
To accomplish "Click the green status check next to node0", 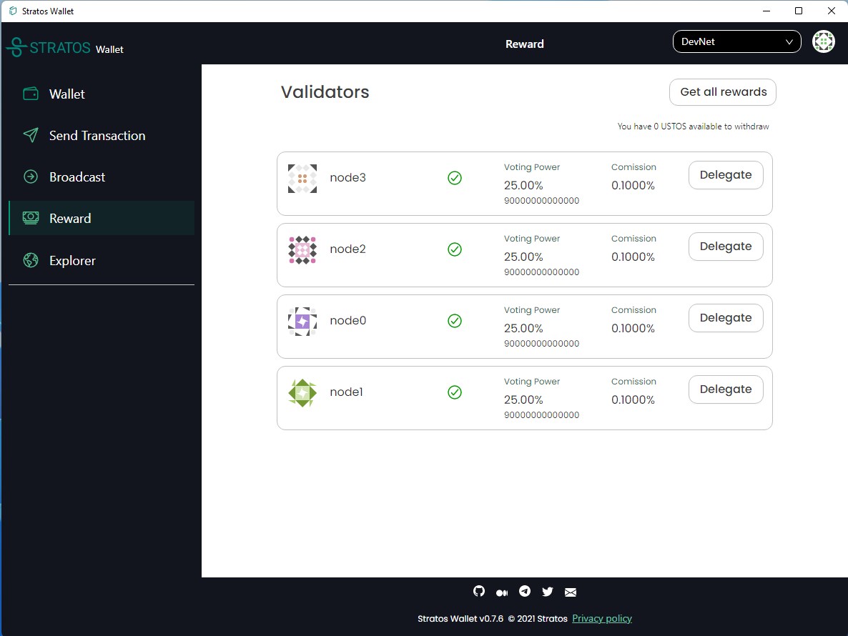I will (x=455, y=321).
